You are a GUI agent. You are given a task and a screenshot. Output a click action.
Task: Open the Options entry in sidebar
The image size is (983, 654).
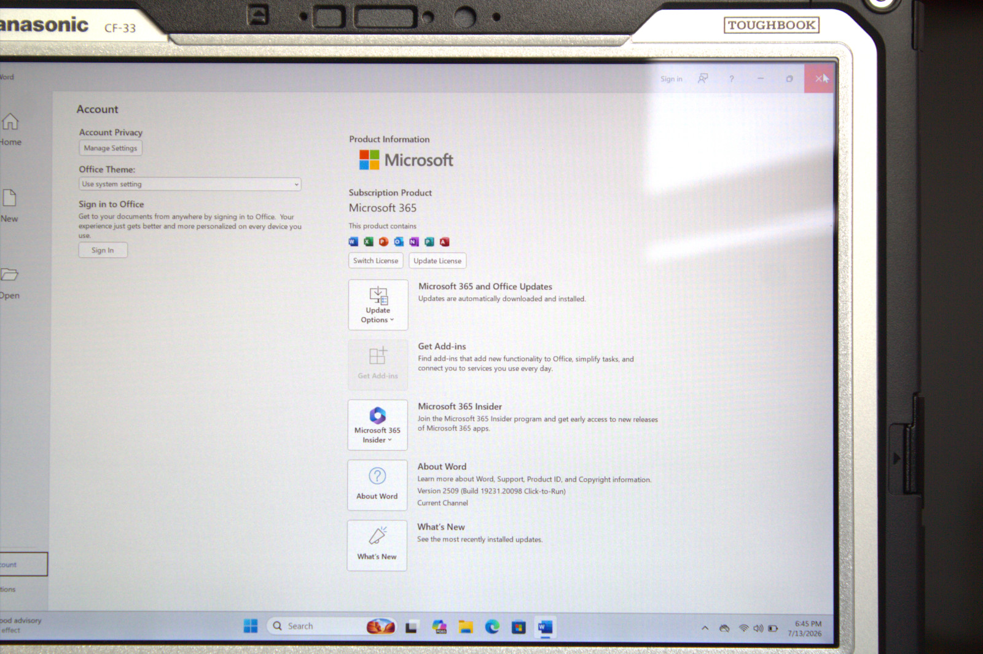(9, 590)
